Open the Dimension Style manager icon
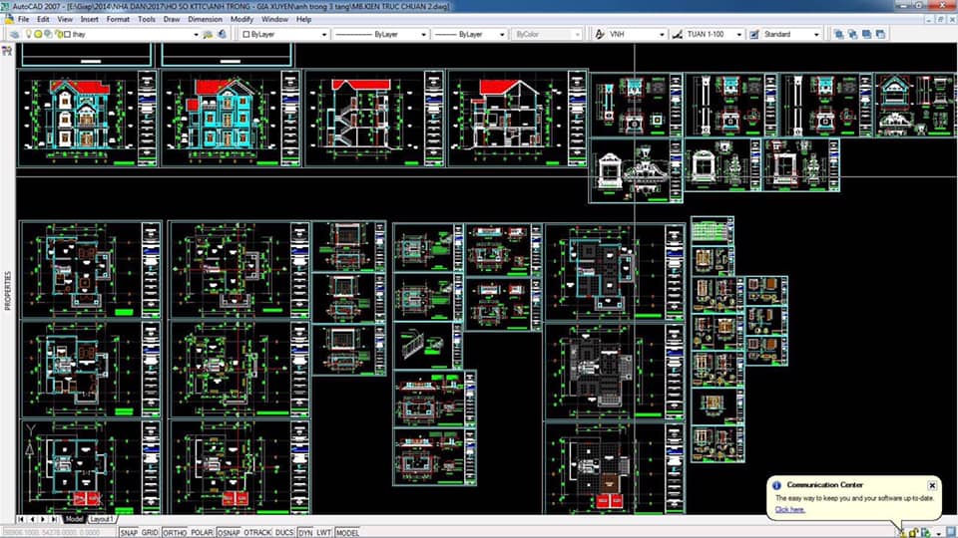The width and height of the screenshot is (958, 538). 677,34
